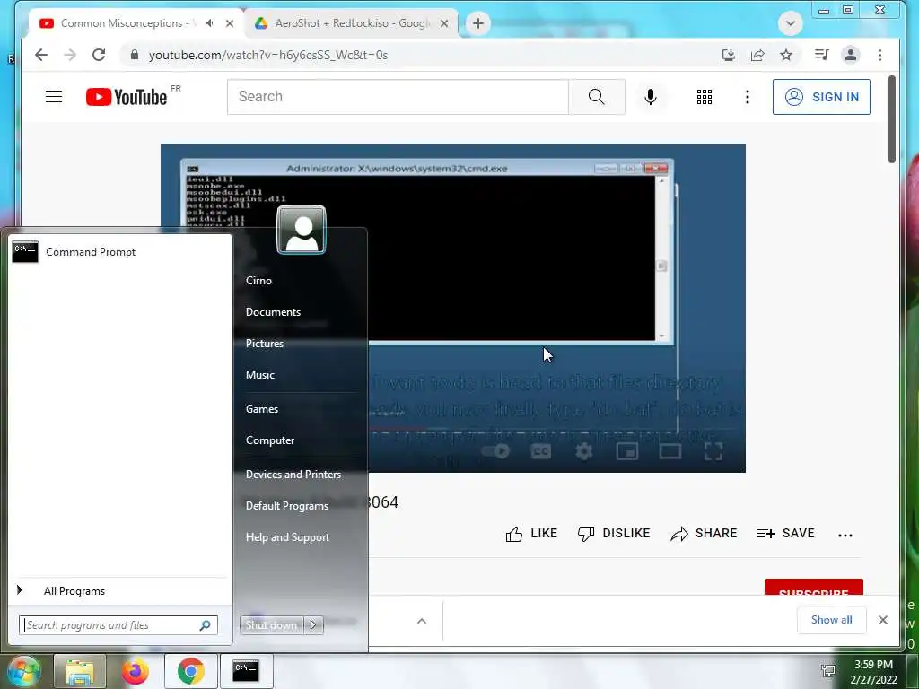
Task: Share the video
Action: click(x=704, y=533)
